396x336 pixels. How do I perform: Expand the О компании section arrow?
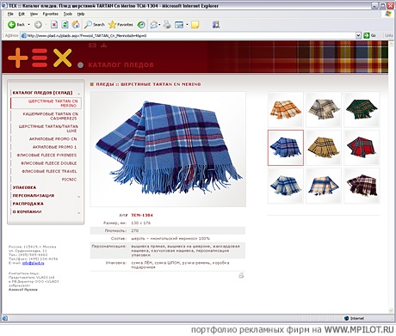78,213
